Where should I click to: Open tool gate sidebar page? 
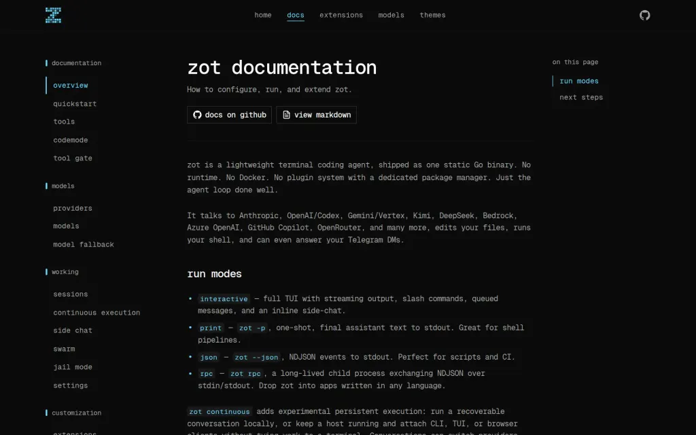click(x=73, y=158)
